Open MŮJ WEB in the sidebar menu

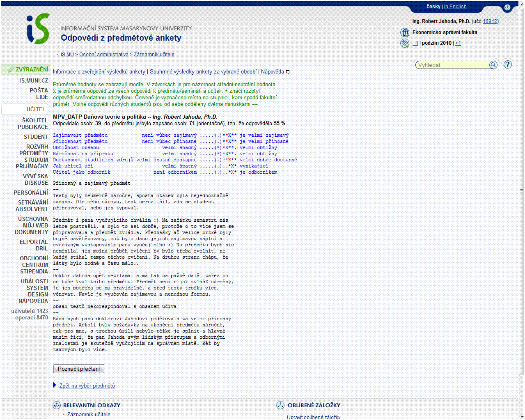click(x=36, y=225)
